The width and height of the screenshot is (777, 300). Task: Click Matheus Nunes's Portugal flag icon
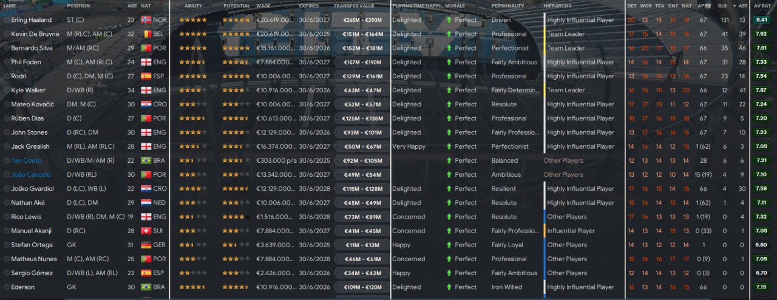click(145, 259)
